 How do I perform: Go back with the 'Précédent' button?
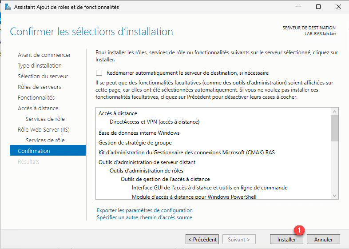click(x=202, y=239)
